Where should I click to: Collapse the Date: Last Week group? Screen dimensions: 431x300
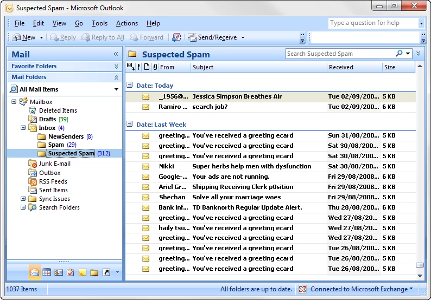tap(130, 124)
